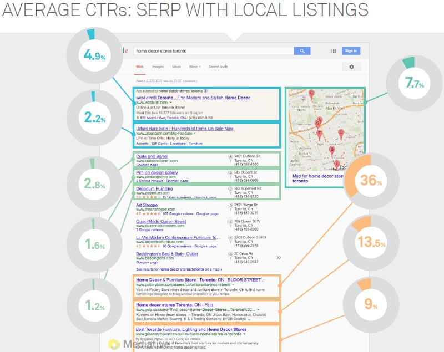The image size is (444, 352).
Task: Click the double-chevron expand arrow beside Beddington's
Action: [279, 258]
